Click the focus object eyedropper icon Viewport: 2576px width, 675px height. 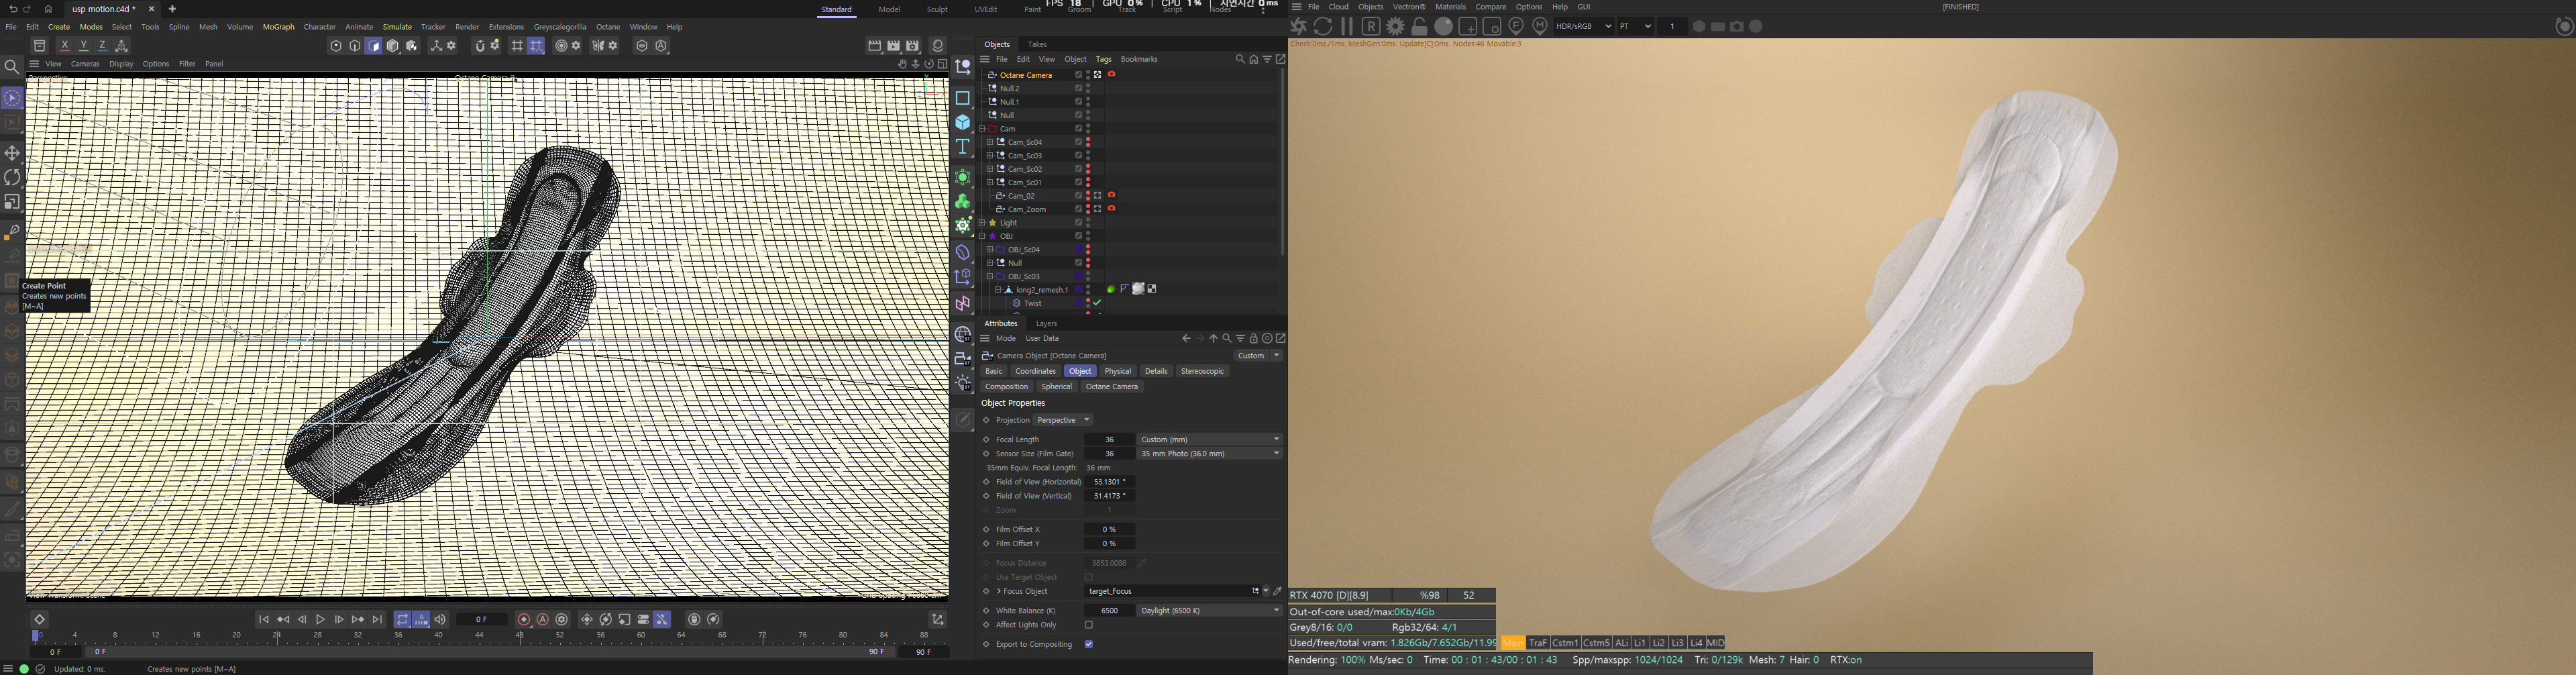point(1277,591)
